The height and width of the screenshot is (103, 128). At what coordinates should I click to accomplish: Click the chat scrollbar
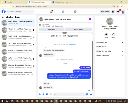click(x=92, y=65)
